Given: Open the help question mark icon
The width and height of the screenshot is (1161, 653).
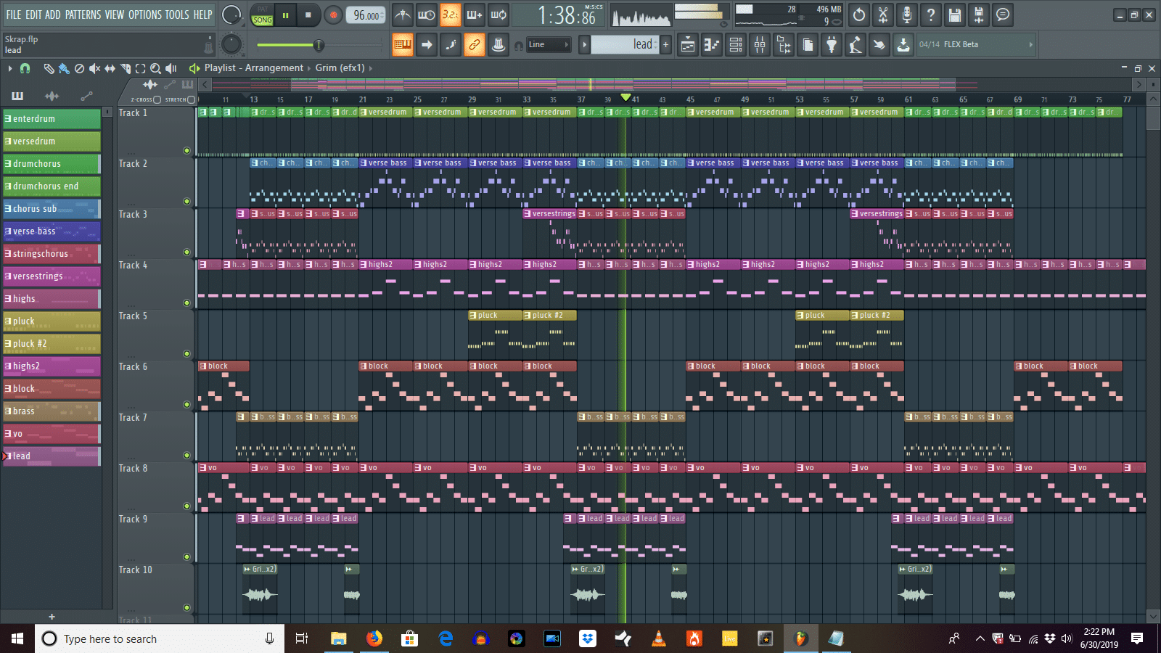Looking at the screenshot, I should 931,15.
